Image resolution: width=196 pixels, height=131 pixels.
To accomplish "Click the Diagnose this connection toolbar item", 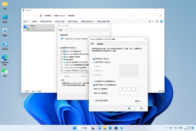I will [60, 21].
